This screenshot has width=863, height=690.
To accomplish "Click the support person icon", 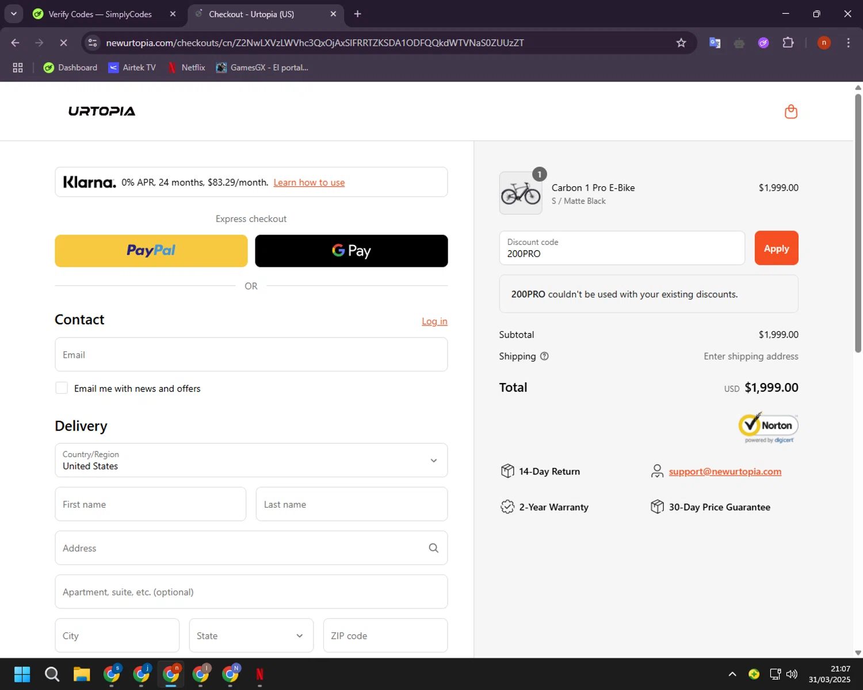I will 657,471.
